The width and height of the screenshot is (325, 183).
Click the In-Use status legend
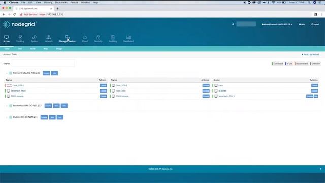(289, 64)
